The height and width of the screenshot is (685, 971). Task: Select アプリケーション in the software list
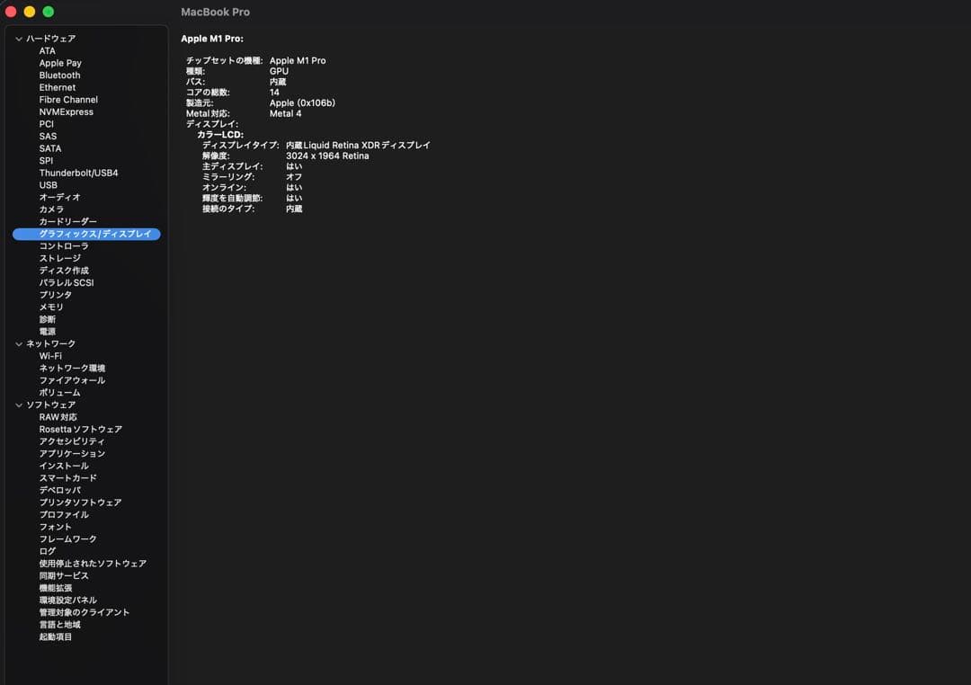(x=72, y=453)
